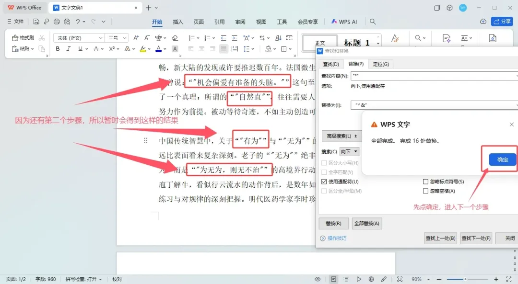Click the Increase Indent icon
Screen dimensions: 518x284
point(235,38)
